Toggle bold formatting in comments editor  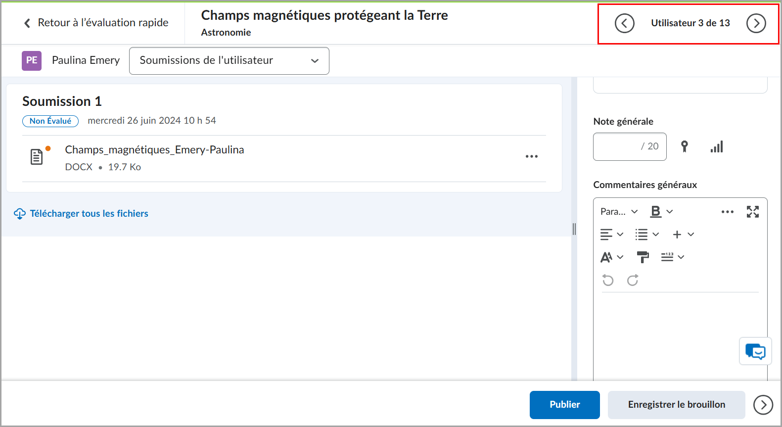tap(655, 212)
